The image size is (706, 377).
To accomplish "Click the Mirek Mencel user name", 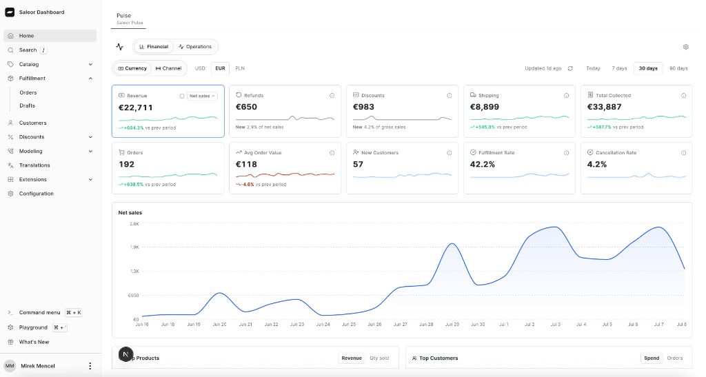I will pos(38,366).
